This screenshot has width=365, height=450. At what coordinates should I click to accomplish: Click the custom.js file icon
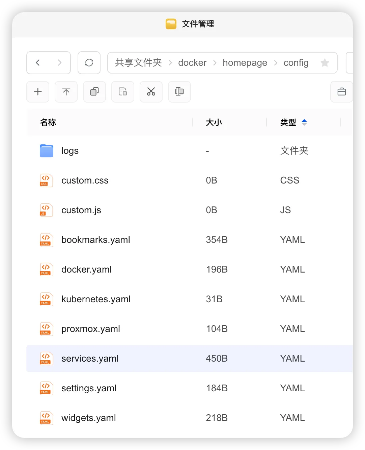pyautogui.click(x=46, y=210)
